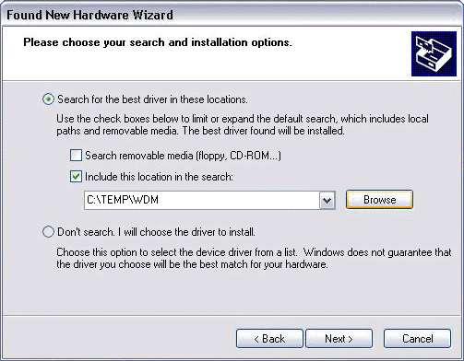Click the 'Search for the best driver' label text
This screenshot has height=361, width=464.
click(152, 99)
